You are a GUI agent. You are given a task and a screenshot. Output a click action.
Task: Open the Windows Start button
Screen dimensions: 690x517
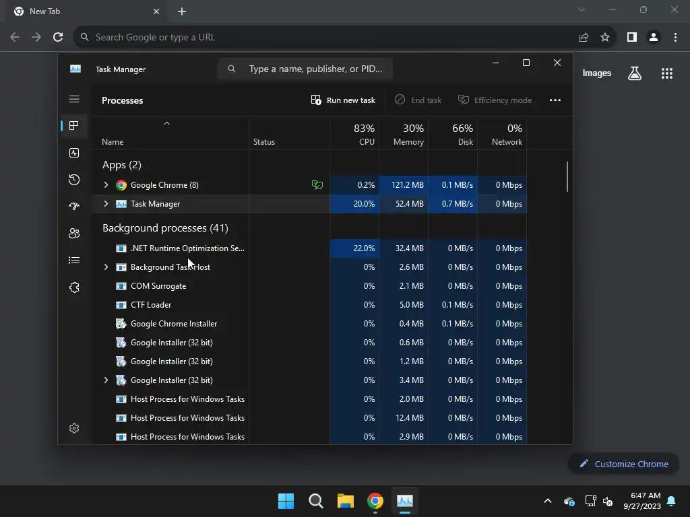point(286,501)
